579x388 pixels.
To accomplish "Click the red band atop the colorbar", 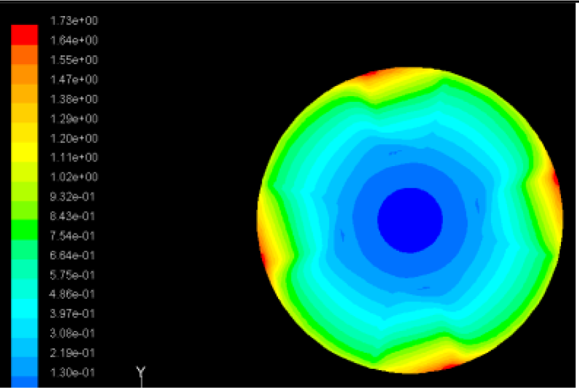I will click(24, 35).
